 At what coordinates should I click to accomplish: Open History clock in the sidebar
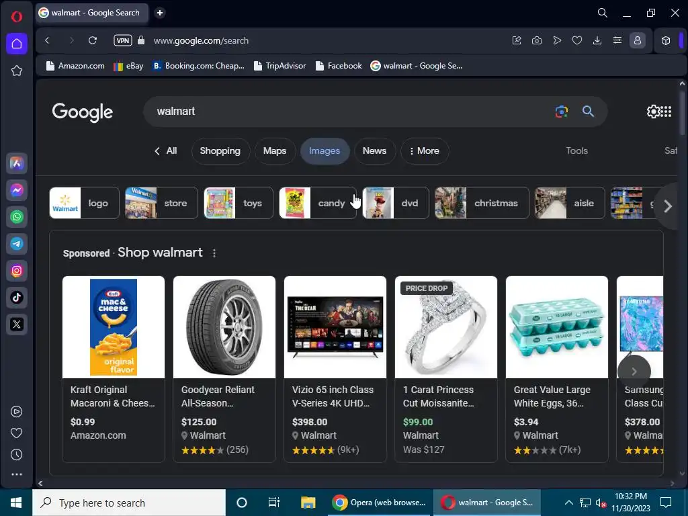click(x=16, y=455)
